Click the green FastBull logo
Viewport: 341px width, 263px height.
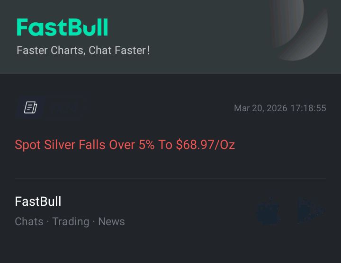pyautogui.click(x=62, y=27)
